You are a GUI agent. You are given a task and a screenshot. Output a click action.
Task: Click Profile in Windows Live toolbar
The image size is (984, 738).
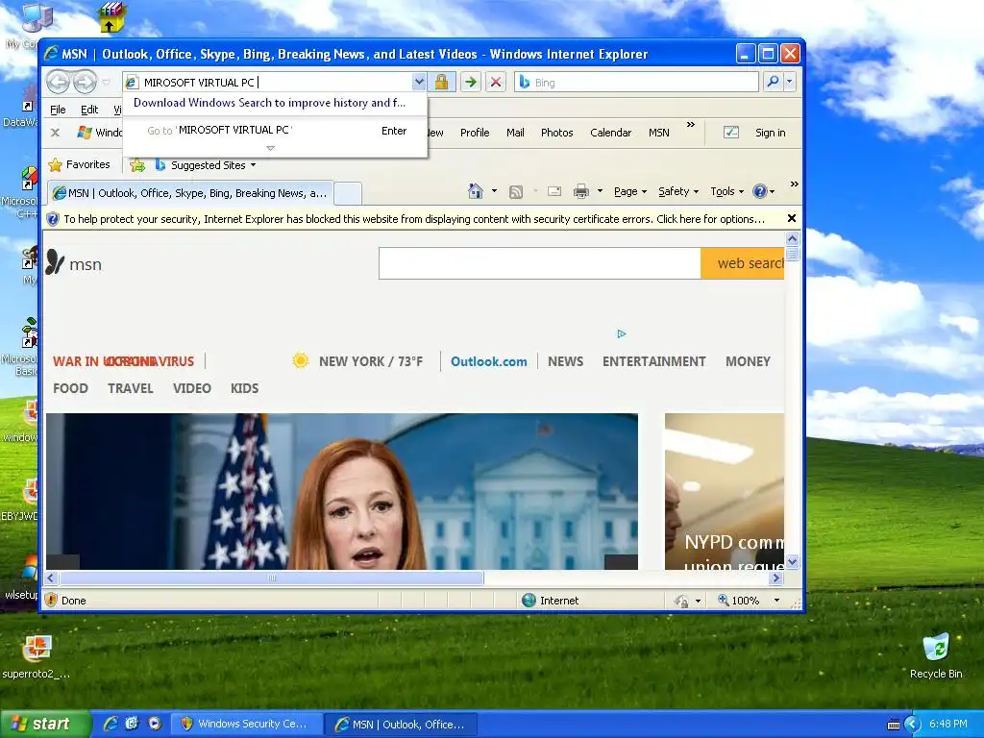coord(475,133)
